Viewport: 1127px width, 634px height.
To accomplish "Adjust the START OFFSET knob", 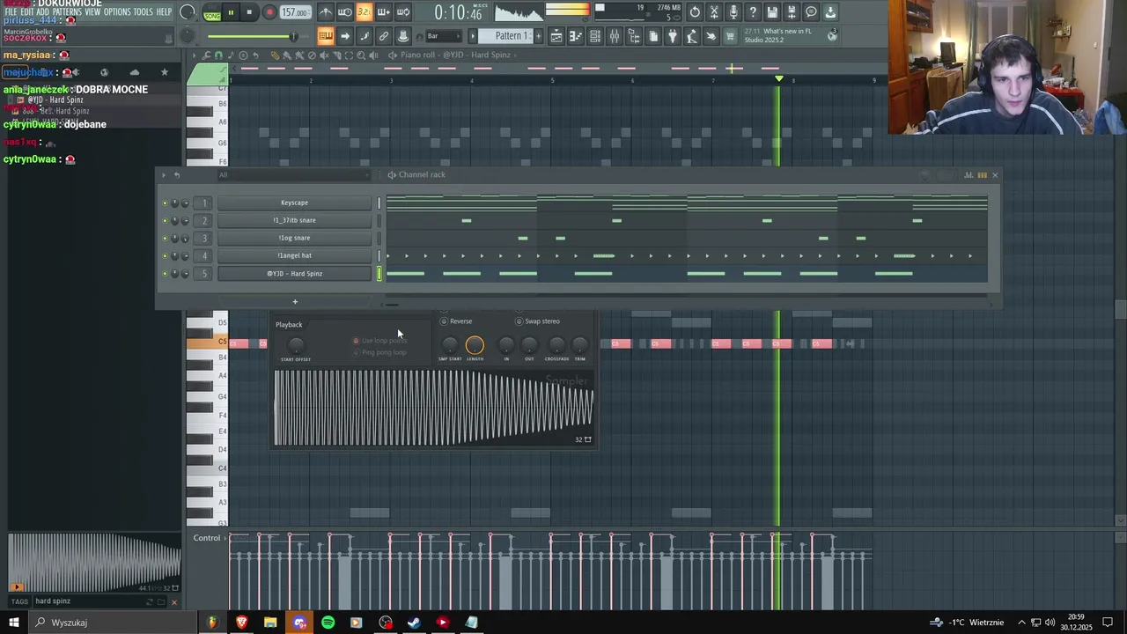I will tap(296, 345).
